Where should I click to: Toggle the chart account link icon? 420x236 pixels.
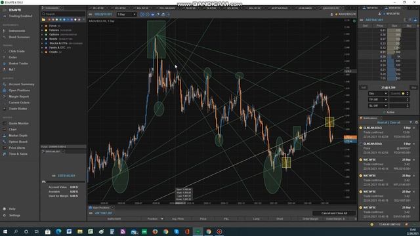[91, 14]
